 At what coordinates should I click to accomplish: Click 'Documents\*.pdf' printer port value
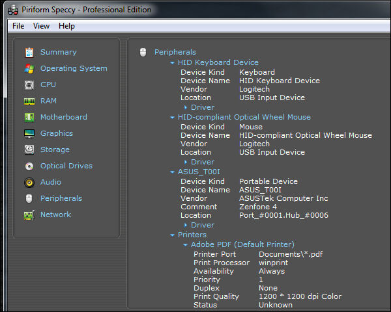(291, 254)
